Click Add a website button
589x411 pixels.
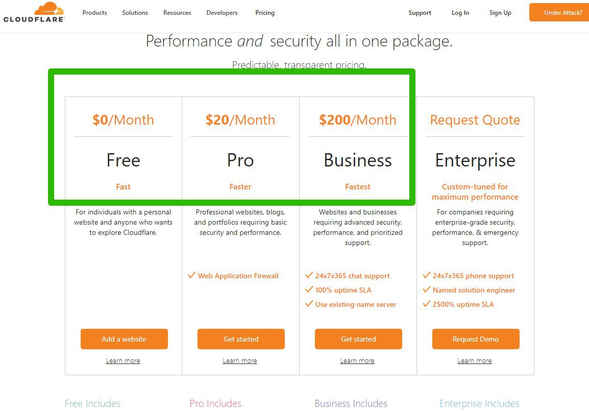coord(124,339)
